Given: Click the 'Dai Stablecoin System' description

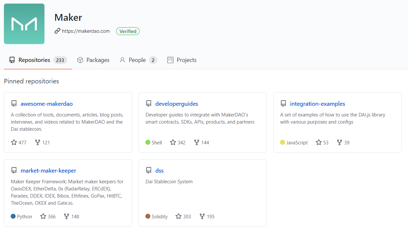Looking at the screenshot, I should [169, 182].
